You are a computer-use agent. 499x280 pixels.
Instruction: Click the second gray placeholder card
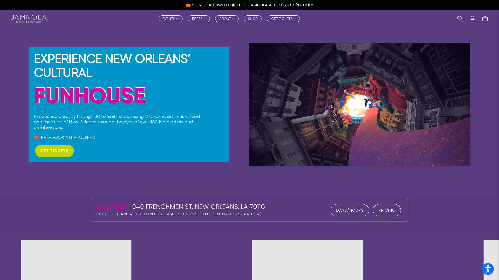click(307, 260)
